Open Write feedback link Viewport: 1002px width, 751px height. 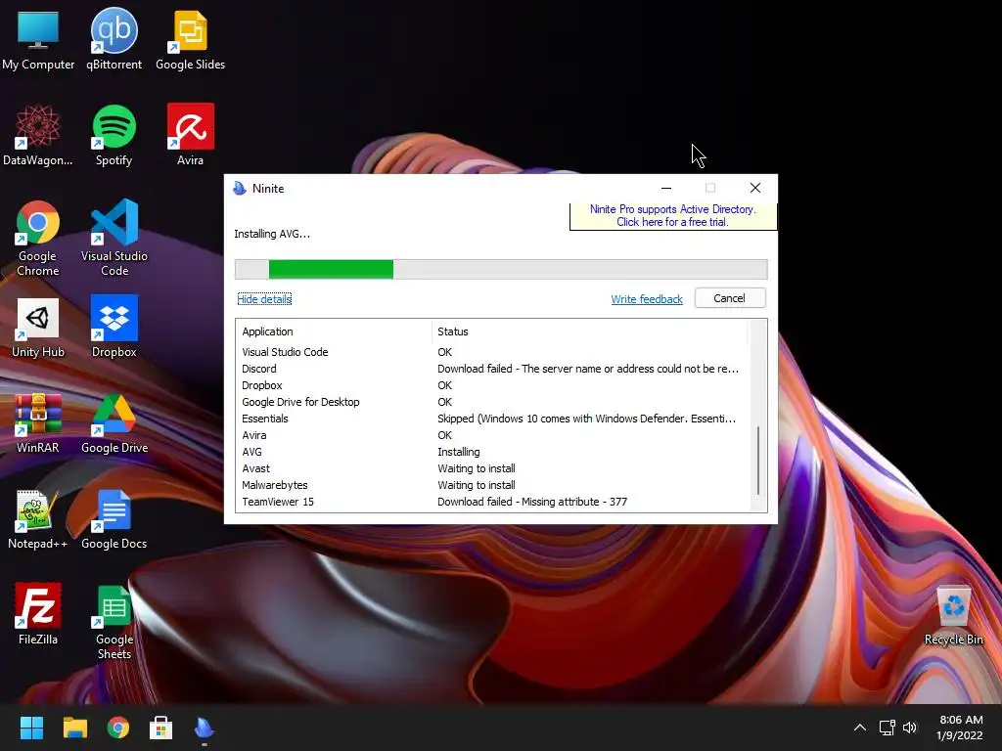647,299
